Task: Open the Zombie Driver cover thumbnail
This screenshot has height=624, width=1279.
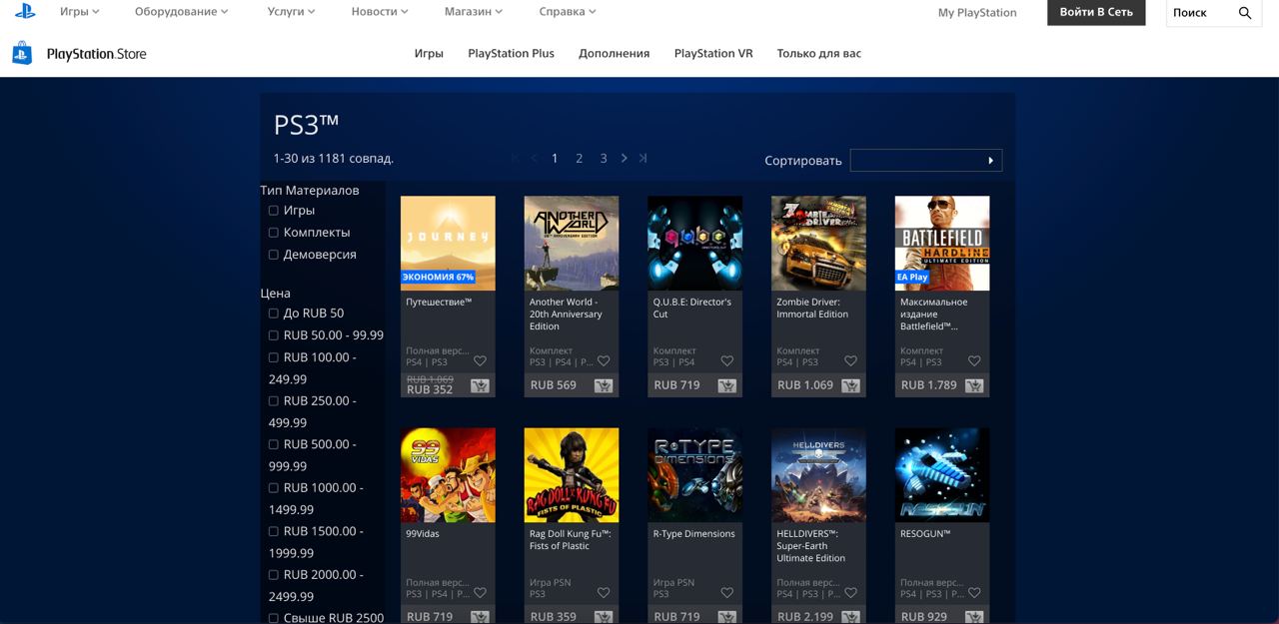Action: point(818,243)
